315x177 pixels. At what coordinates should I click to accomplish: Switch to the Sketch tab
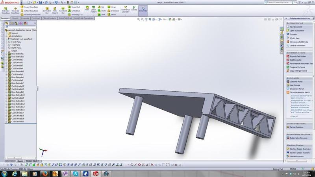point(15,18)
